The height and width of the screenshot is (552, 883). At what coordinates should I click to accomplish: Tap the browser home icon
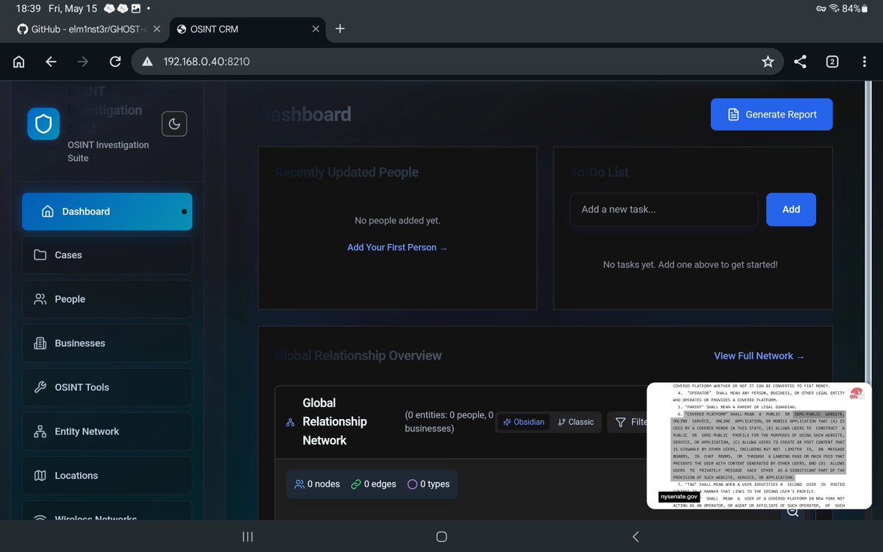pyautogui.click(x=19, y=62)
